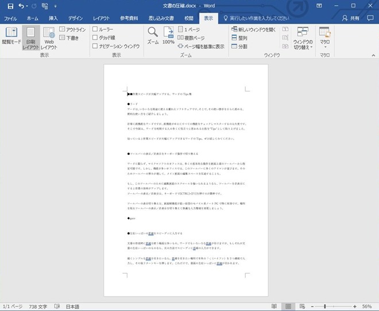The image size is (379, 311).
Task: Enable the ルーラー checkbox
Action: [x=95, y=29]
